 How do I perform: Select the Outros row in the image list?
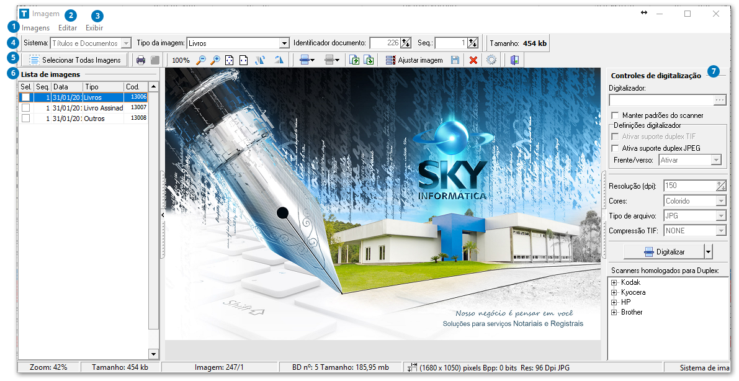(83, 119)
